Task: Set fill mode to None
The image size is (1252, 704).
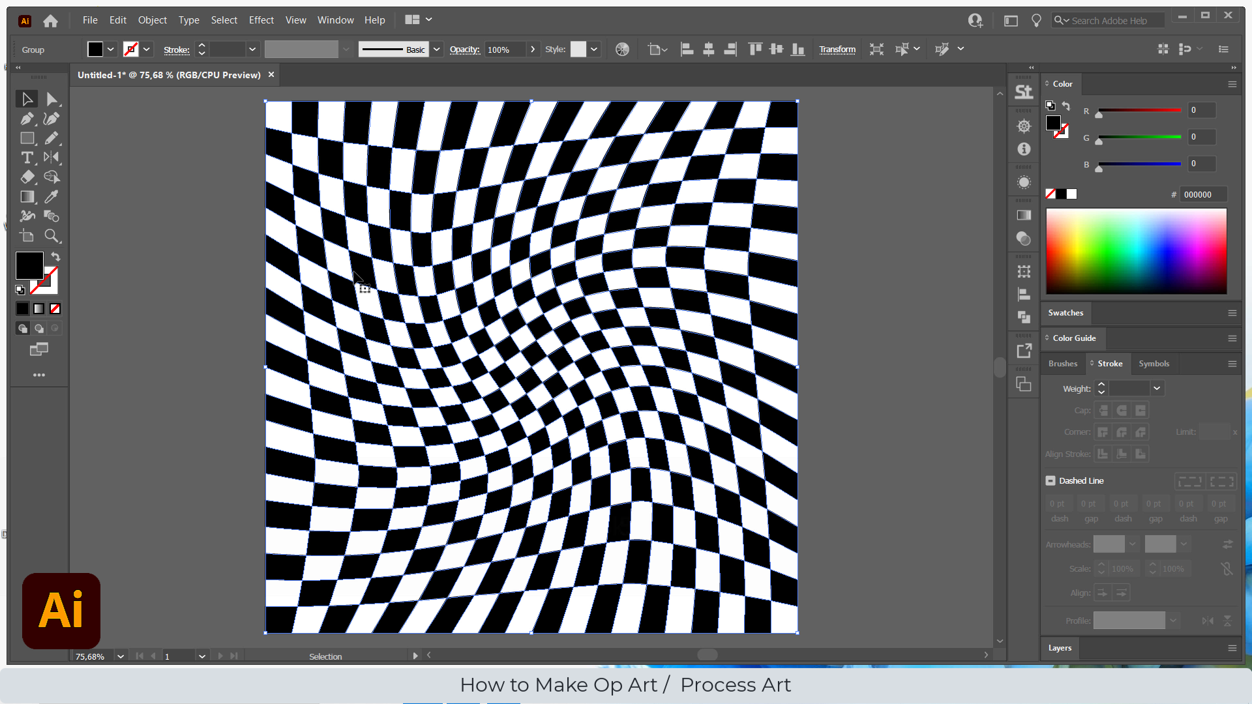Action: [x=55, y=309]
